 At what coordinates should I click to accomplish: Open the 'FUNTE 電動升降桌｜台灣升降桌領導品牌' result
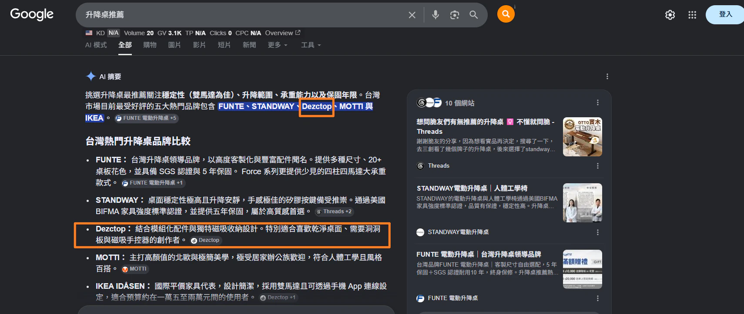pos(479,255)
